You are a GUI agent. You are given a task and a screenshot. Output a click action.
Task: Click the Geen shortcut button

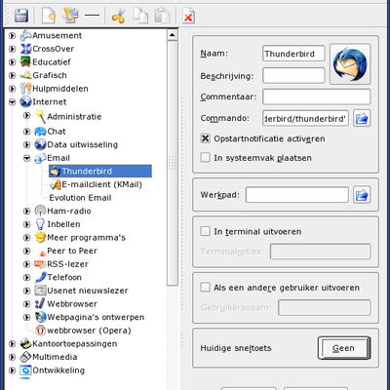tap(344, 348)
